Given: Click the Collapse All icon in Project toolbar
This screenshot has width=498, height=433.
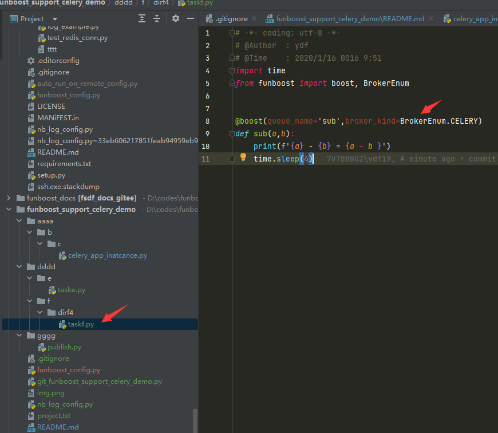Looking at the screenshot, I should 157,19.
